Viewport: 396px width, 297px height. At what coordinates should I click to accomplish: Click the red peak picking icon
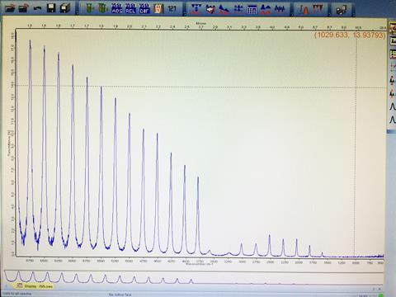click(318, 9)
